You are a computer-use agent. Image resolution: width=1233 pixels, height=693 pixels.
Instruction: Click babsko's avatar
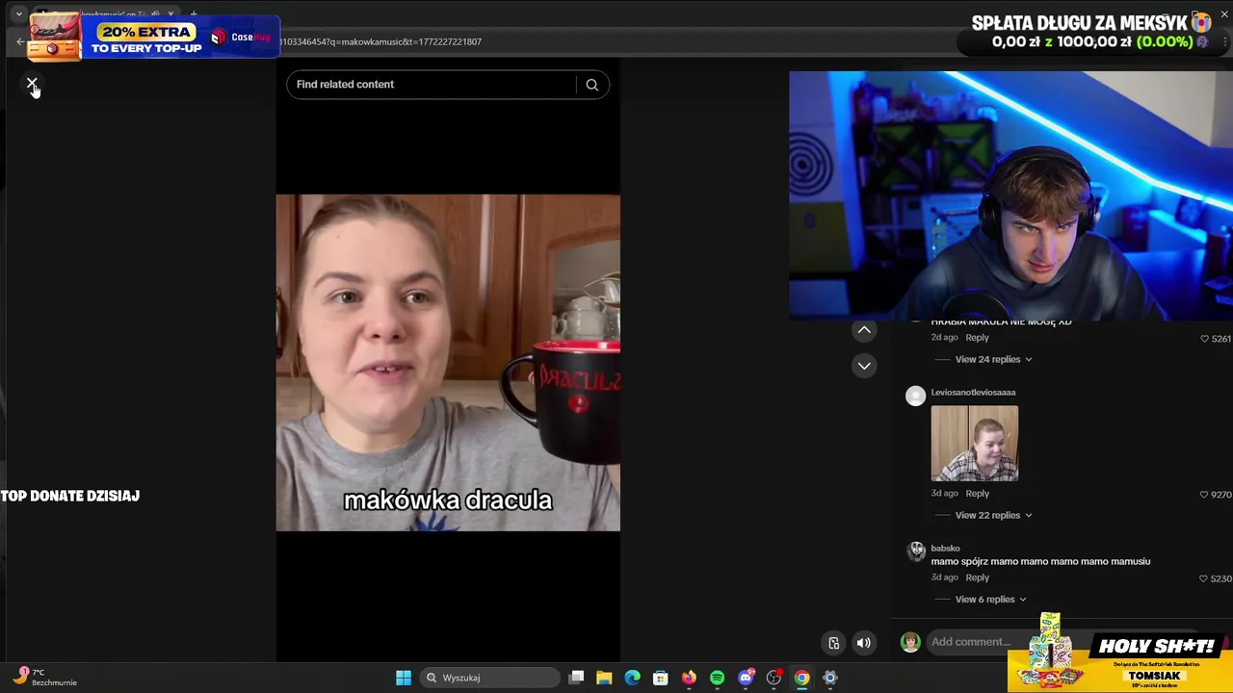[x=915, y=552]
